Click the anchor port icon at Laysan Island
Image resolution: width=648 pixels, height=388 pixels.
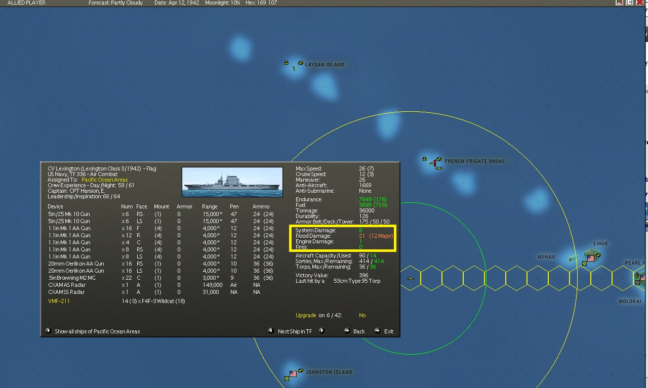coord(286,63)
